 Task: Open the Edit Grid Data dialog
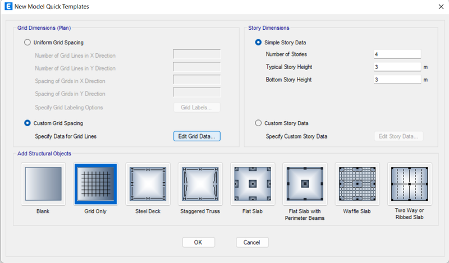[197, 136]
